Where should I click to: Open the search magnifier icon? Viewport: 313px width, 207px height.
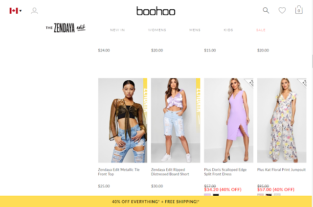(266, 10)
